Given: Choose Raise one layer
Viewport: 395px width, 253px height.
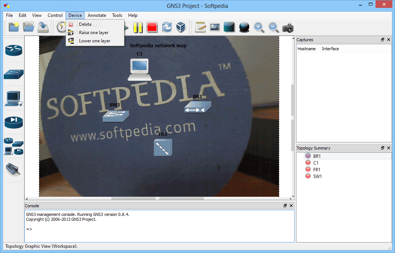Looking at the screenshot, I should (x=95, y=33).
